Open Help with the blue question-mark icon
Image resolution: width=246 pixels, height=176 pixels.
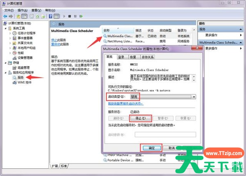[x=50, y=16]
